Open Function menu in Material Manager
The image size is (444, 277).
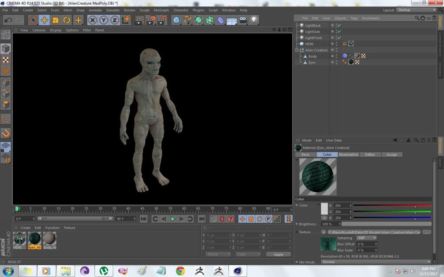pyautogui.click(x=52, y=228)
